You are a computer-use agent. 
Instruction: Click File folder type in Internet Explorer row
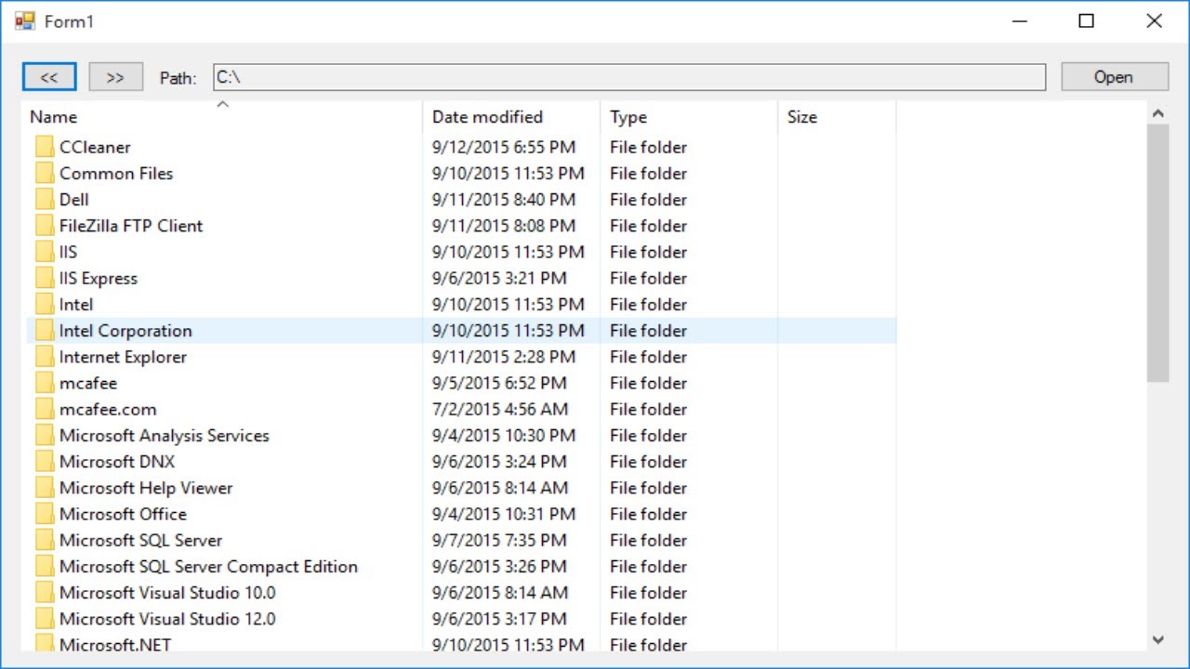coord(648,357)
